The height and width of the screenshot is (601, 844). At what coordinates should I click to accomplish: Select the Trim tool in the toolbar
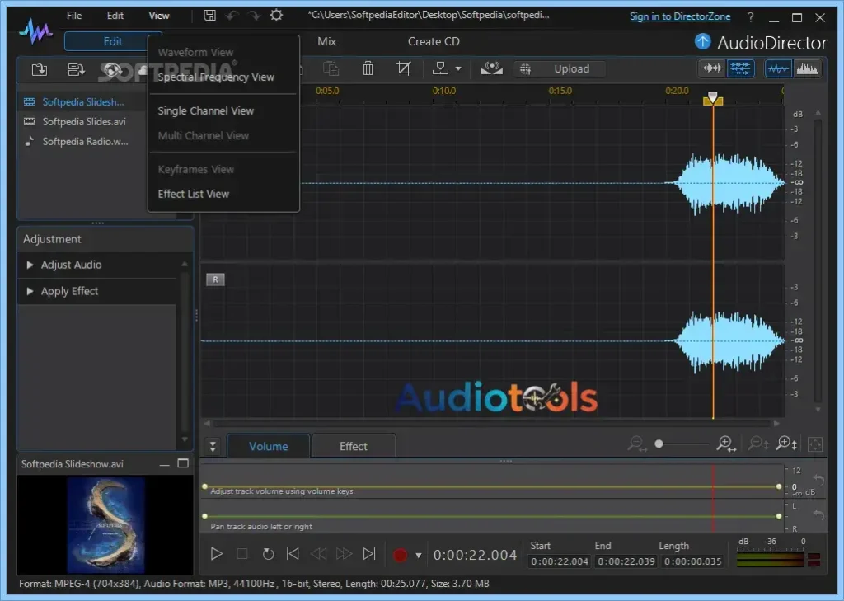pyautogui.click(x=403, y=68)
